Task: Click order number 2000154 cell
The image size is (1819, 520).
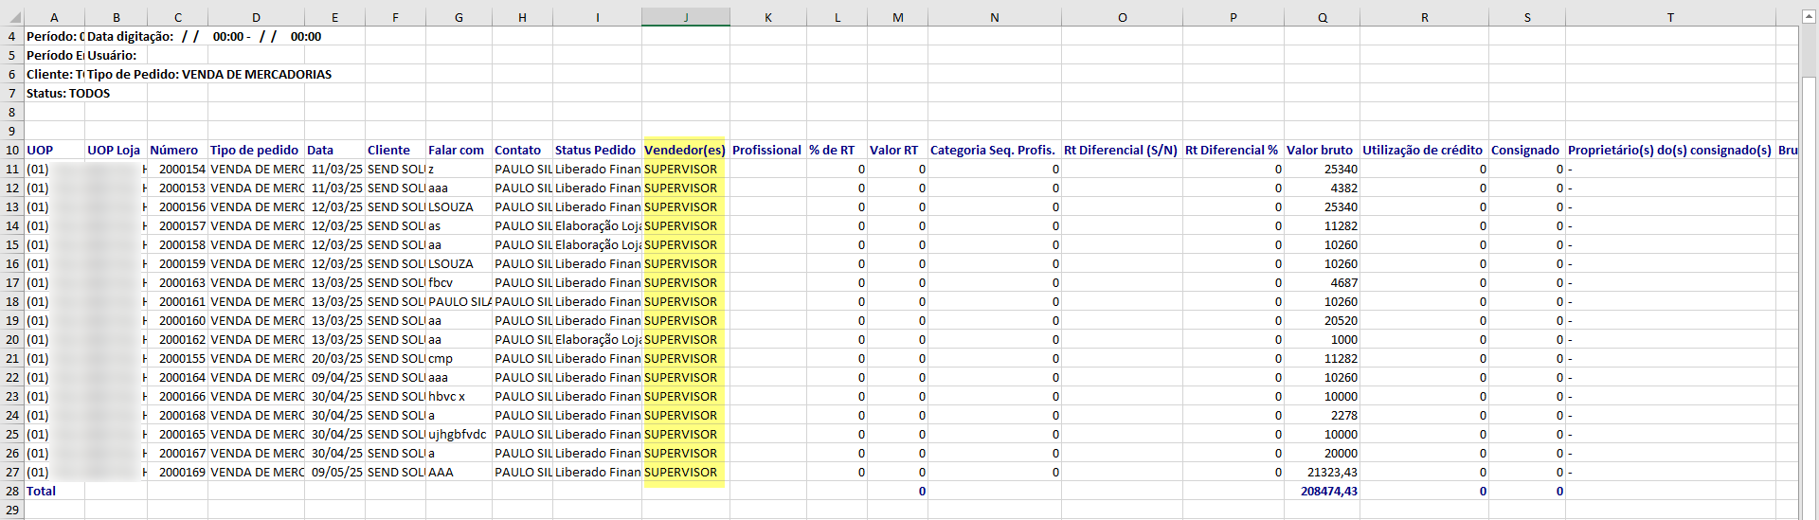Action: point(180,169)
